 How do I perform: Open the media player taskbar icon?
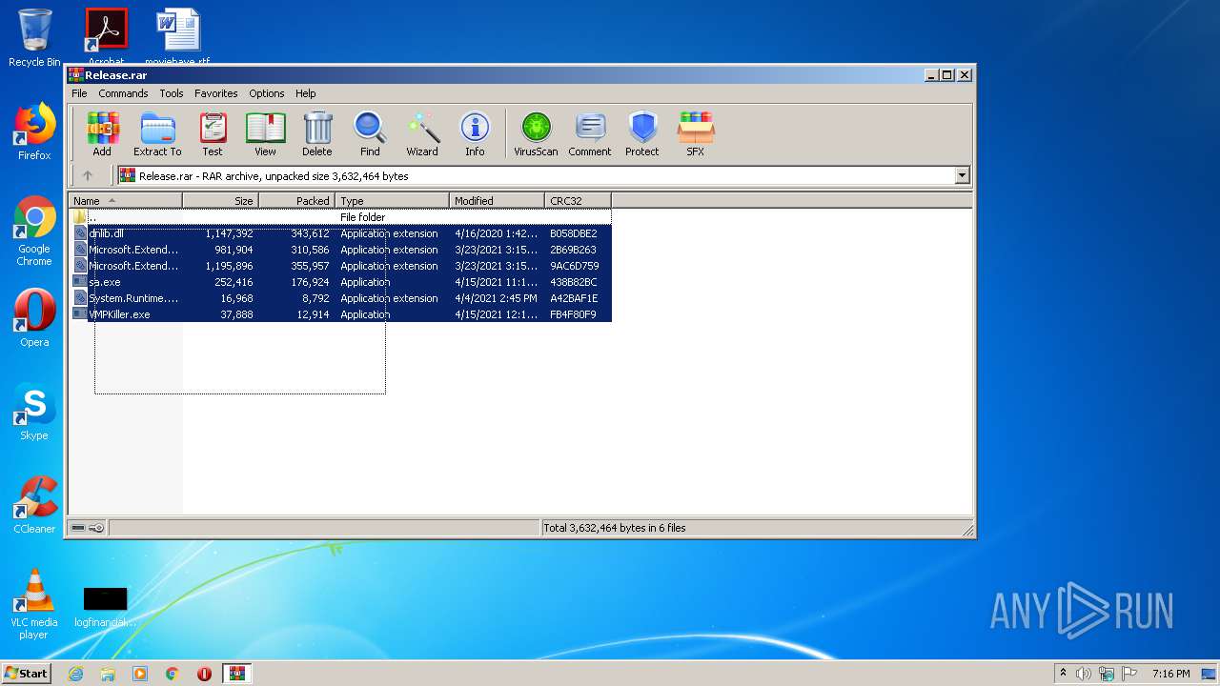click(140, 674)
